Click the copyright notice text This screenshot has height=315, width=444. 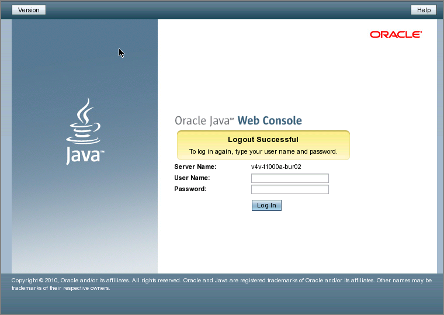pos(221,284)
